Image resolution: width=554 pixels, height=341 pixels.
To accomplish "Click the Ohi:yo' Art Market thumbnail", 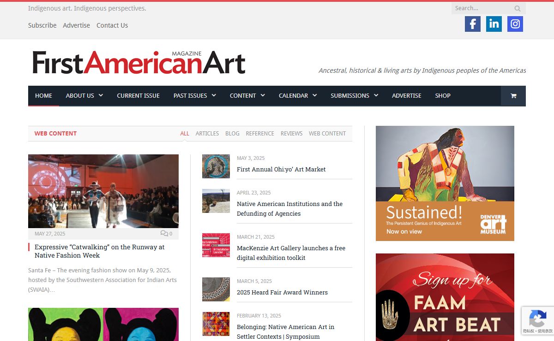I will pos(216,166).
